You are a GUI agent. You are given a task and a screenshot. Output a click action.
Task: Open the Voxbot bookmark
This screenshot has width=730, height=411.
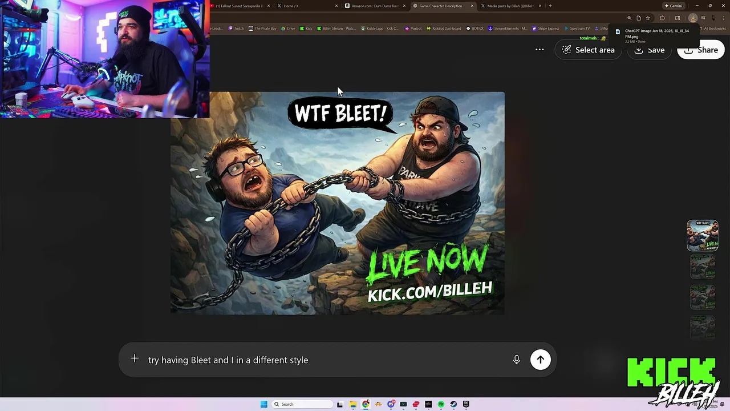coord(413,29)
